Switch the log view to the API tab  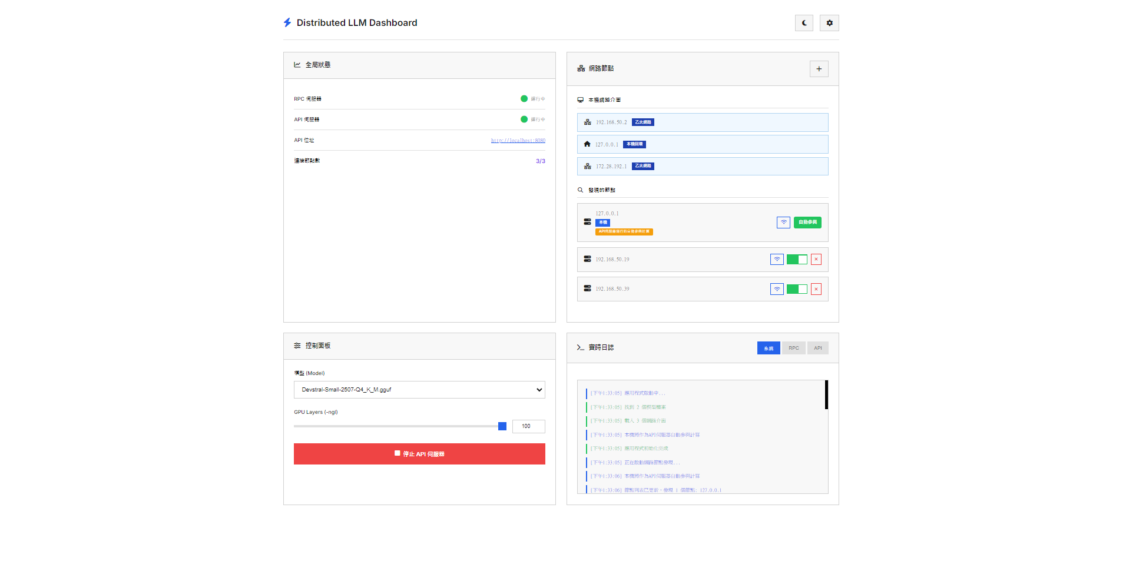pyautogui.click(x=817, y=348)
